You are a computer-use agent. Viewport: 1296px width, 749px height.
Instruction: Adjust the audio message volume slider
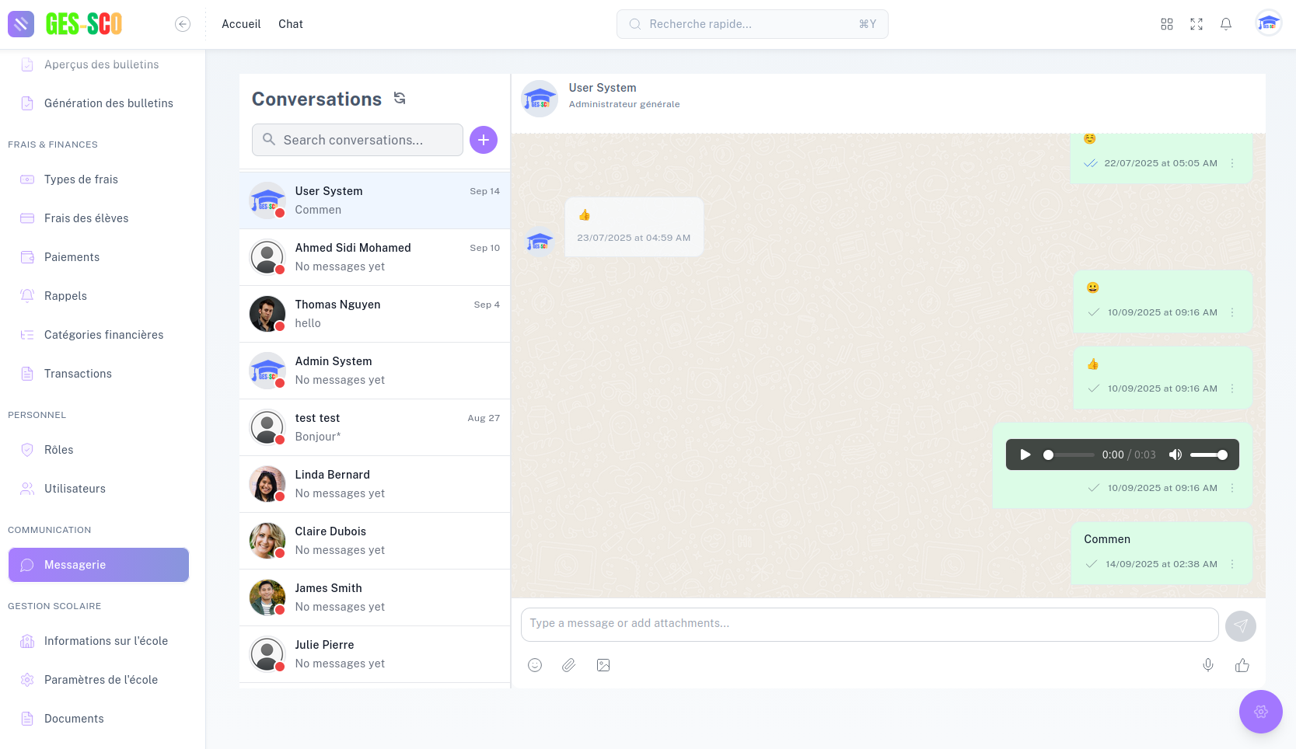point(1210,455)
